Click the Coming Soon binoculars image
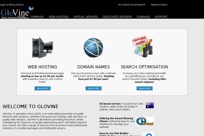The width and height of the screenshot is (204, 136). pos(143,47)
